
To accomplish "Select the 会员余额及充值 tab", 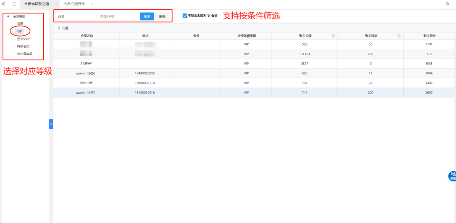I will tap(37, 4).
